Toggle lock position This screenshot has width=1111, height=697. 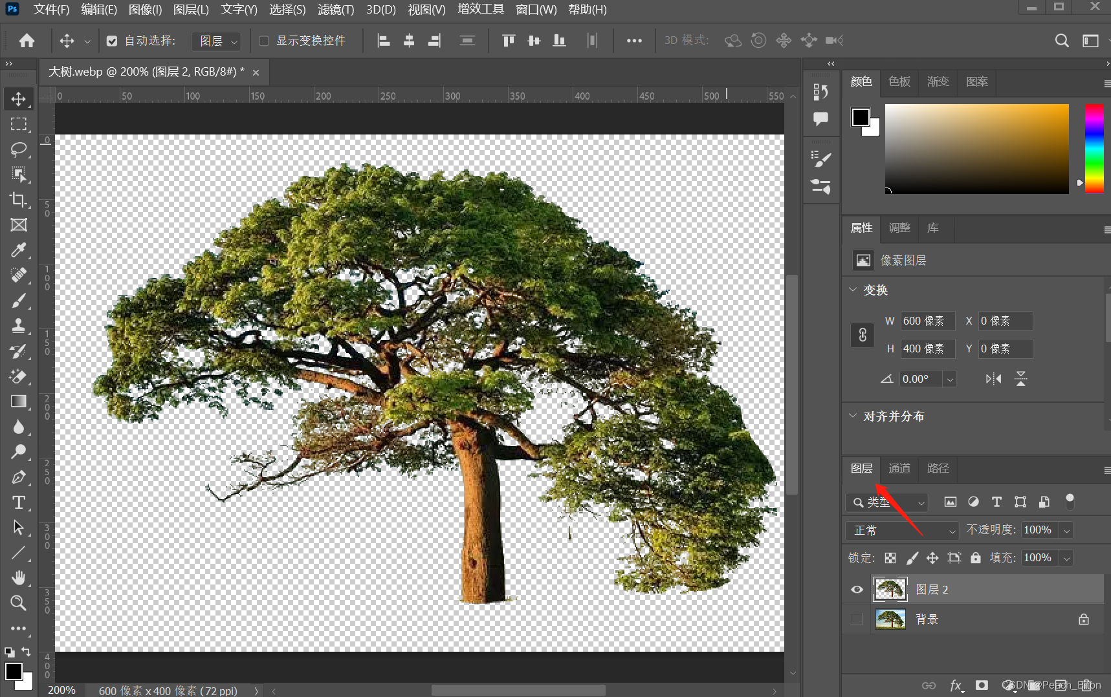pos(932,558)
